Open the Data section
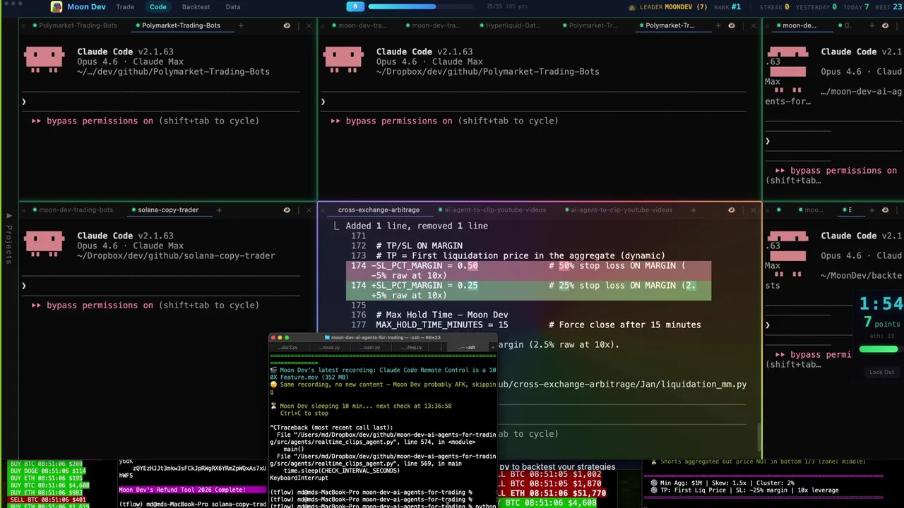 pyautogui.click(x=233, y=6)
